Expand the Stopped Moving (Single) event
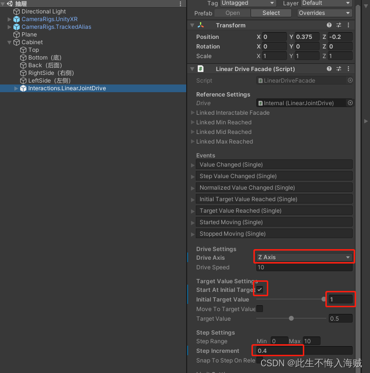370x373 pixels. pyautogui.click(x=193, y=234)
